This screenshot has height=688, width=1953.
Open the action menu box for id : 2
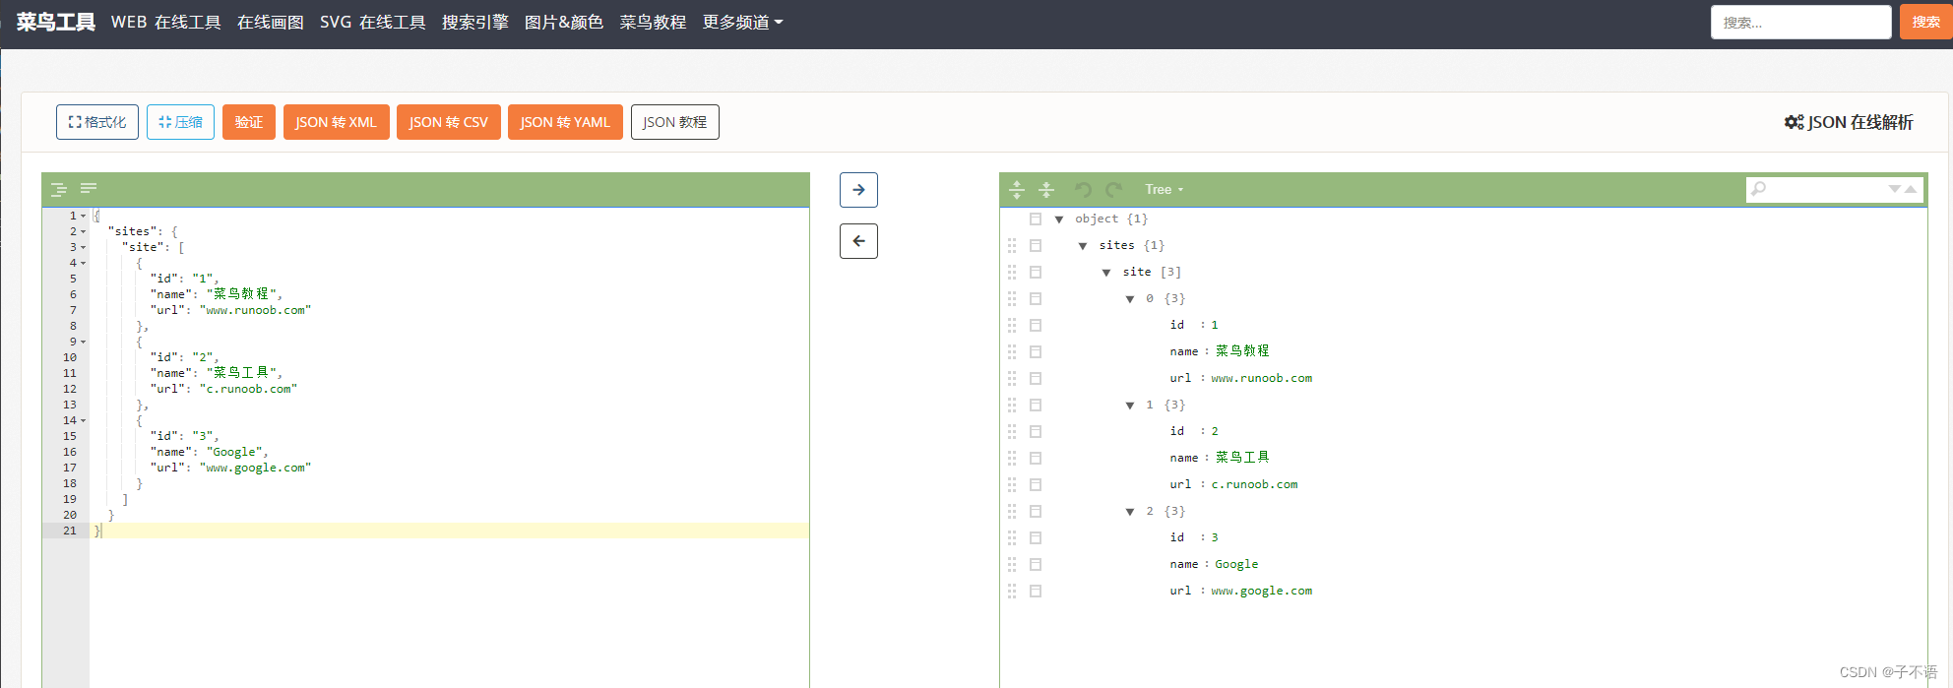pyautogui.click(x=1036, y=431)
